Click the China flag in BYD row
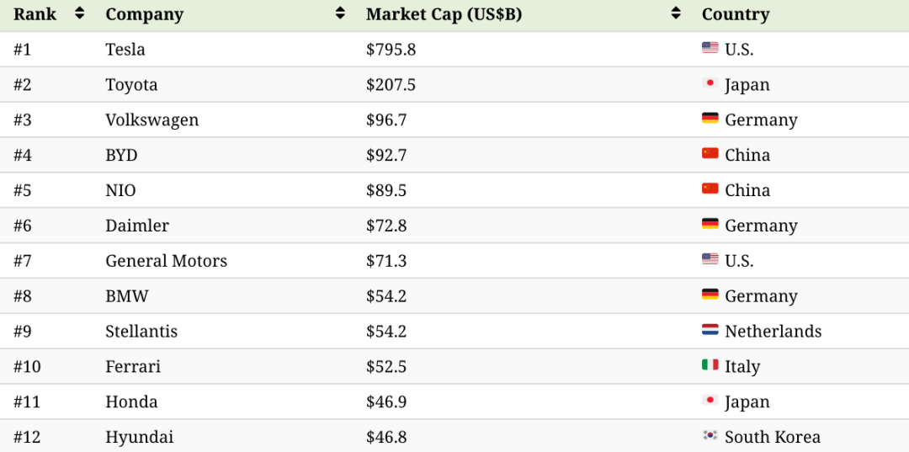Screen dimensions: 909x452 (x=710, y=154)
